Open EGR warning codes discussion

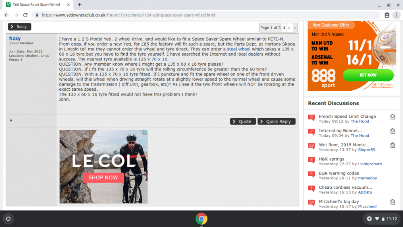[x=339, y=173]
